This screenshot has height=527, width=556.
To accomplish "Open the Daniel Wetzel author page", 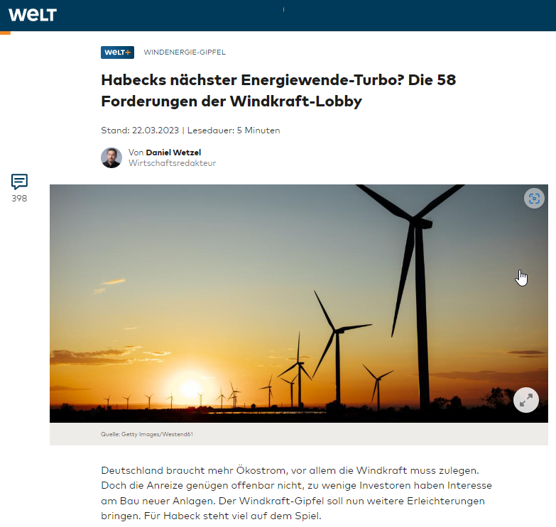I will tap(173, 152).
